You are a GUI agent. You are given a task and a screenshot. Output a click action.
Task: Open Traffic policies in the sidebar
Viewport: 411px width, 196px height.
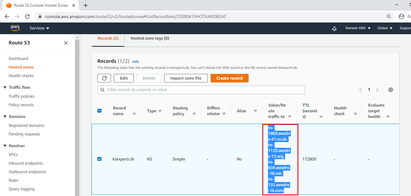[x=22, y=96]
